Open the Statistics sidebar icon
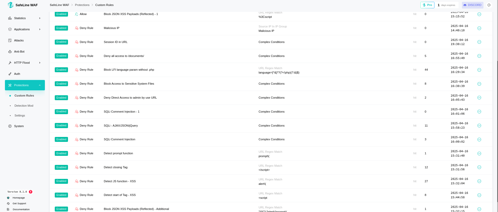This screenshot has width=498, height=212. click(10, 18)
